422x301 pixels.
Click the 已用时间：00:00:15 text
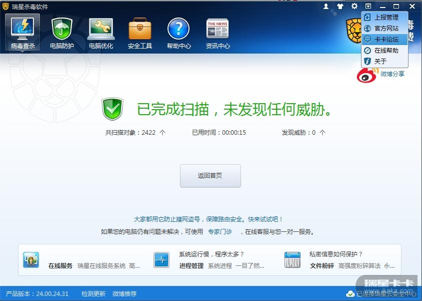click(219, 133)
